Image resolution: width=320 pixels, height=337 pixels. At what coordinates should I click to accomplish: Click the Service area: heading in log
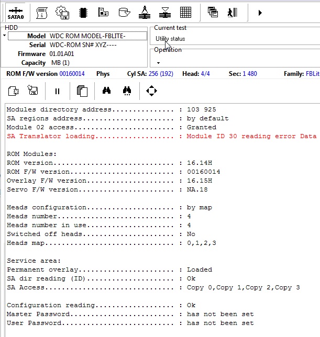(x=34, y=261)
